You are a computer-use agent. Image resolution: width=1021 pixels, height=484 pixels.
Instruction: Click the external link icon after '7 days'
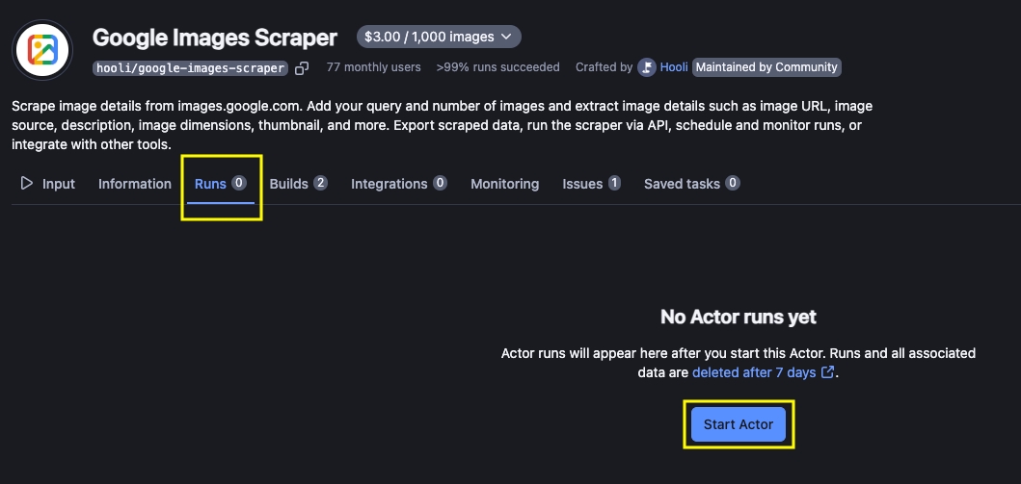pyautogui.click(x=827, y=372)
